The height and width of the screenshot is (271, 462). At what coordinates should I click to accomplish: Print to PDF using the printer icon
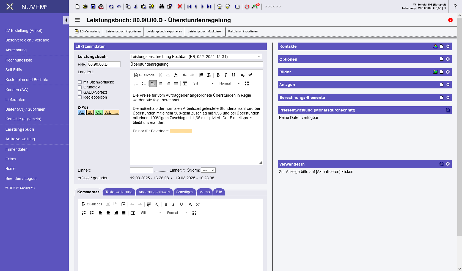coord(101,7)
